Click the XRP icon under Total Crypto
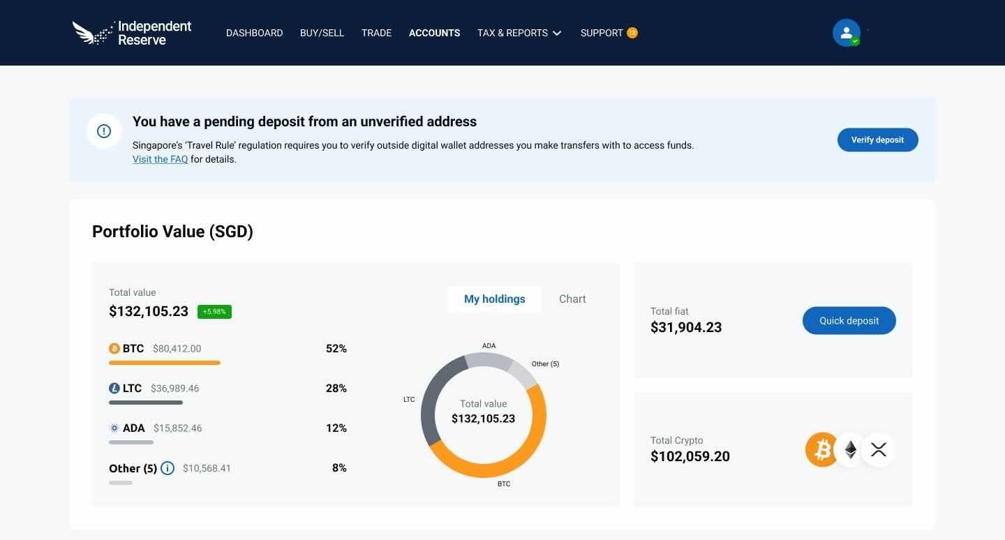Image resolution: width=1005 pixels, height=540 pixels. 879,450
